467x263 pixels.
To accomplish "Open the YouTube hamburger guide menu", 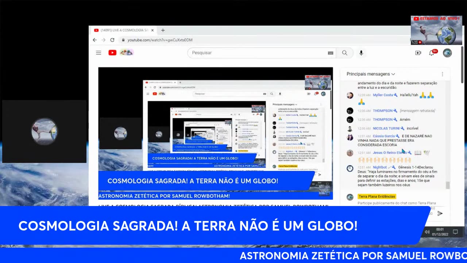I will 99,53.
